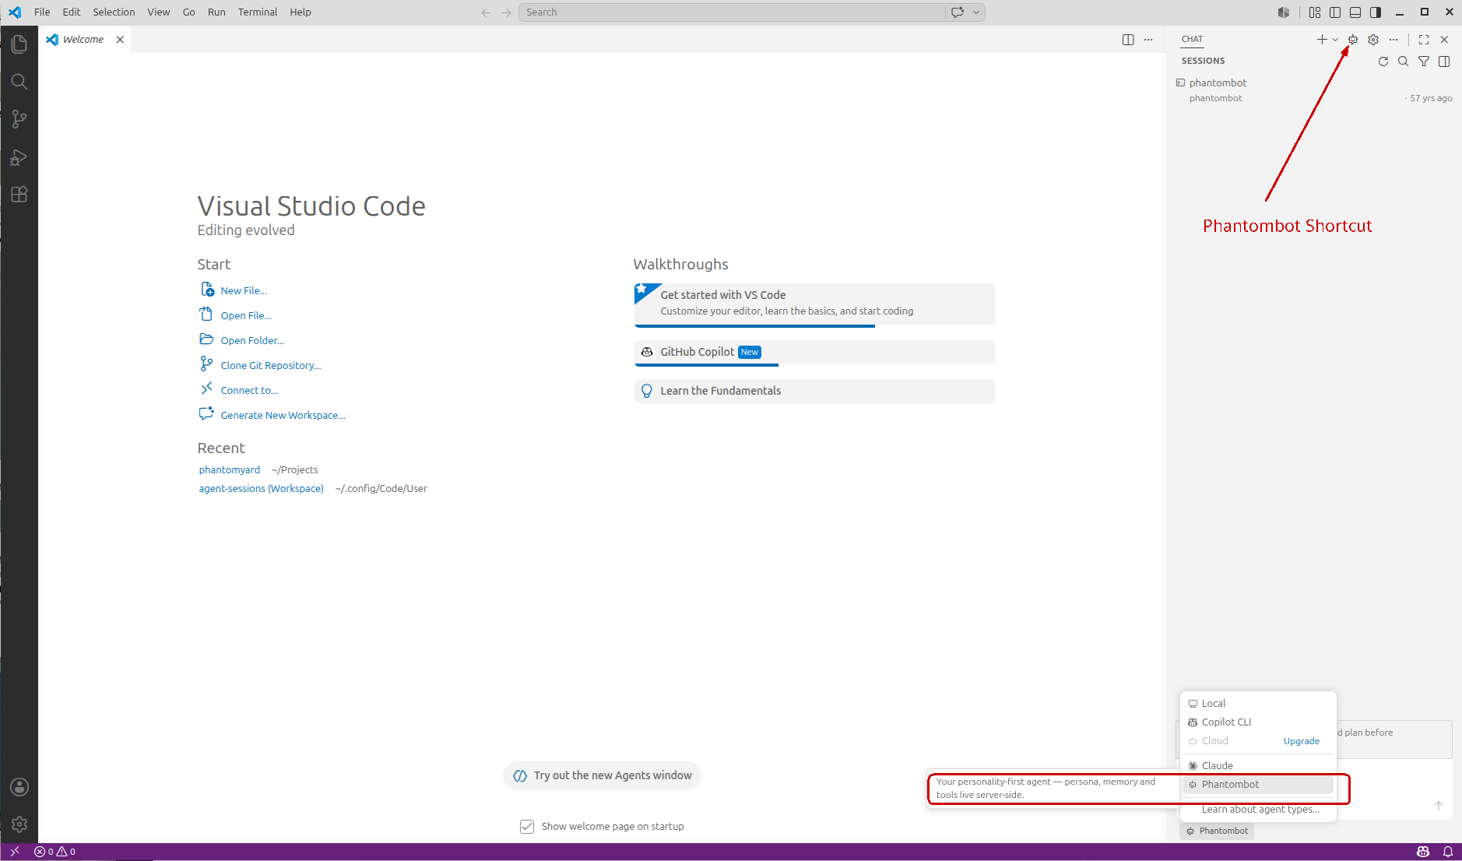Toggle the Secondary Side Bar
The width and height of the screenshot is (1462, 861).
(1376, 12)
